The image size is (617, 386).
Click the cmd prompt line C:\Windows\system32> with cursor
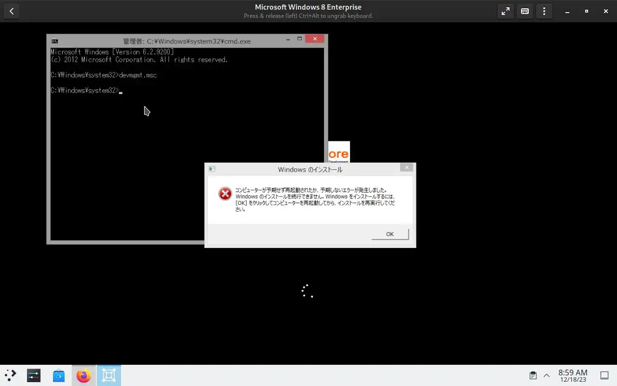(x=87, y=91)
